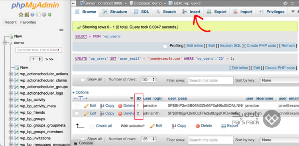The image size is (299, 146).
Task: Clear the table filter with red X
Action: point(58,50)
